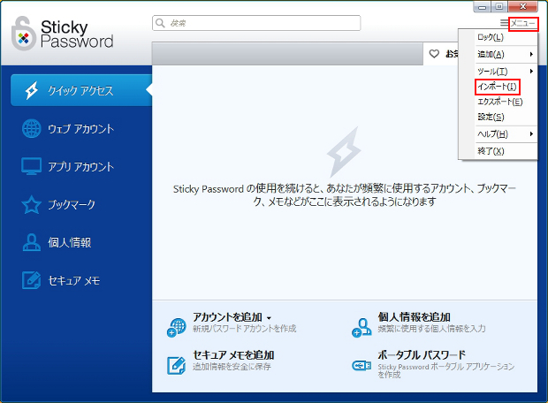Choose ロック(L) from the menu
This screenshot has width=548, height=403.
491,37
